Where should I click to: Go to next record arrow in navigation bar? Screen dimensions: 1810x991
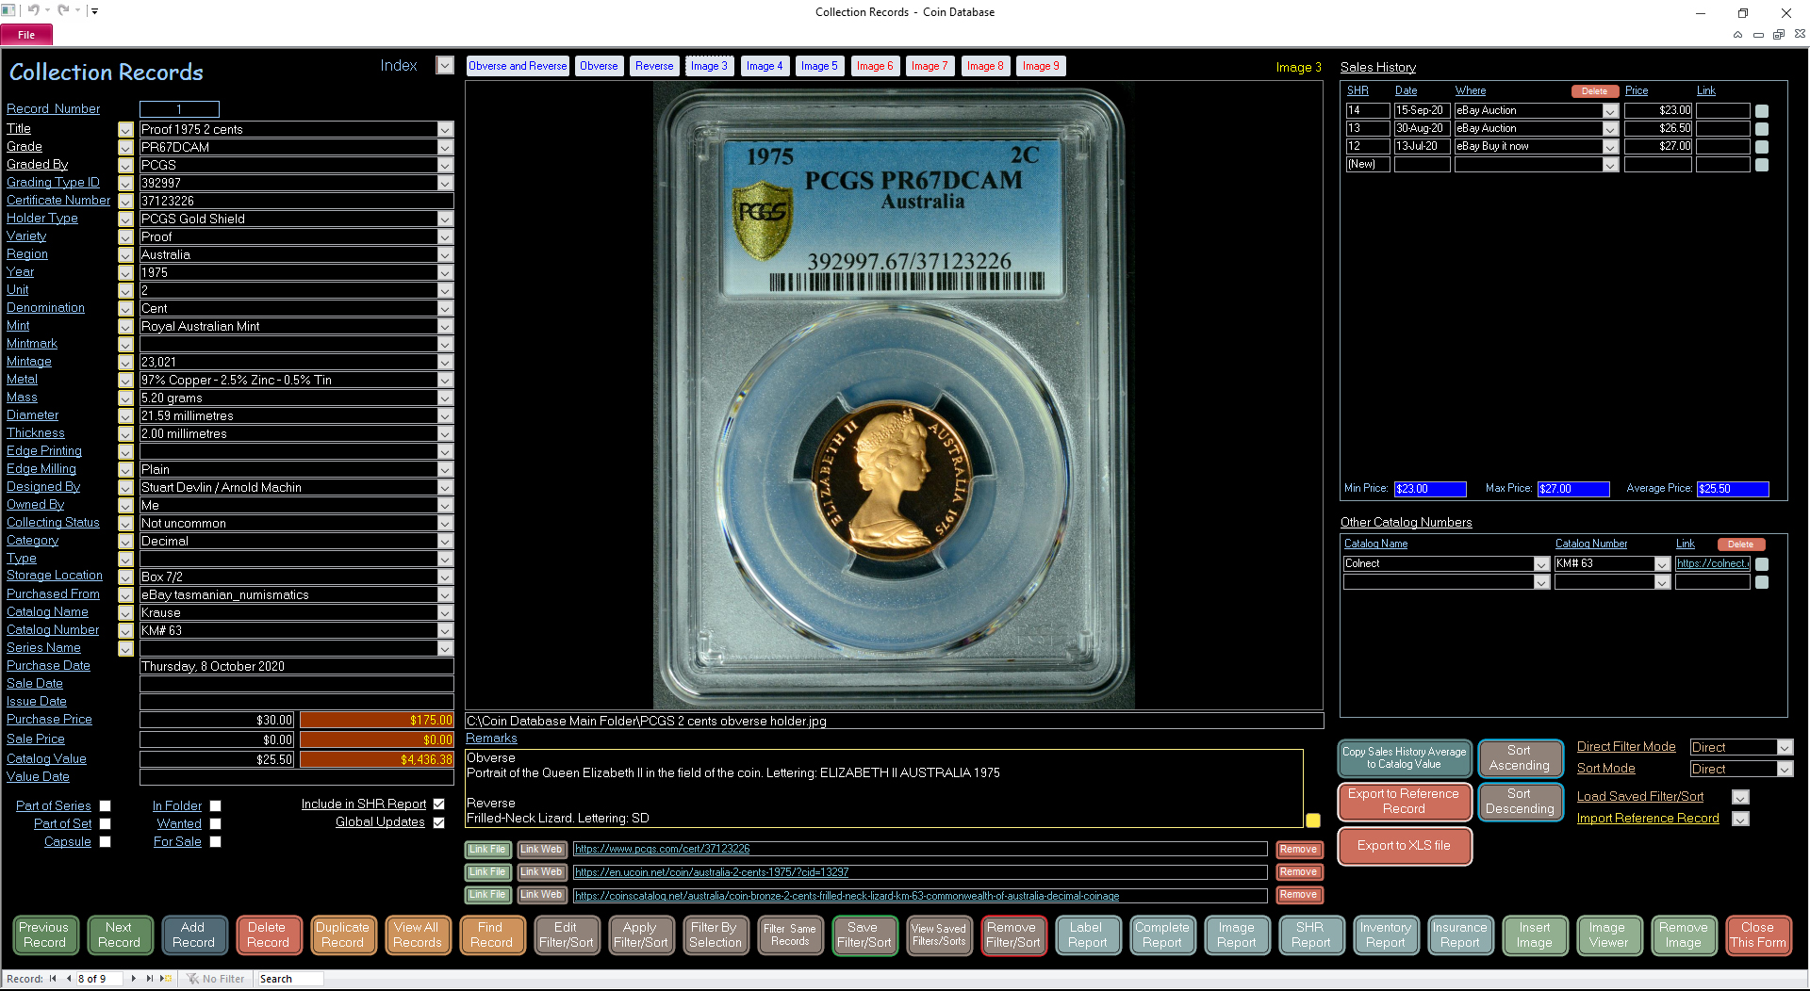(134, 979)
